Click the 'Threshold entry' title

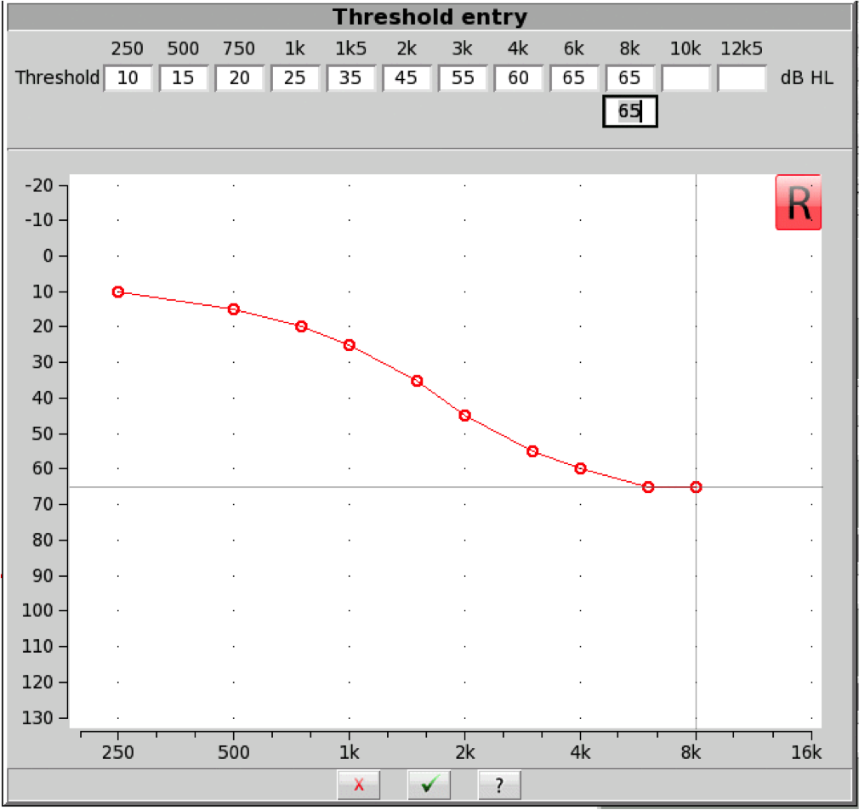tap(429, 17)
